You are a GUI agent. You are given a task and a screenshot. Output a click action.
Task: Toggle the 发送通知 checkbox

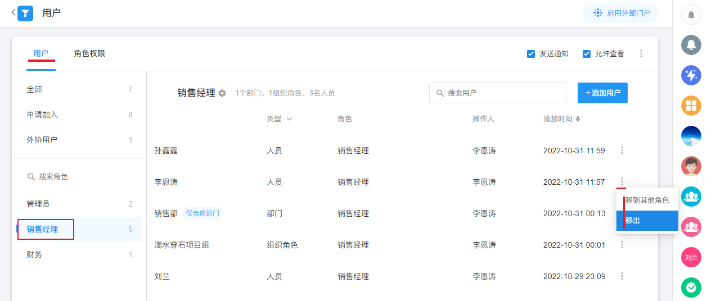530,54
